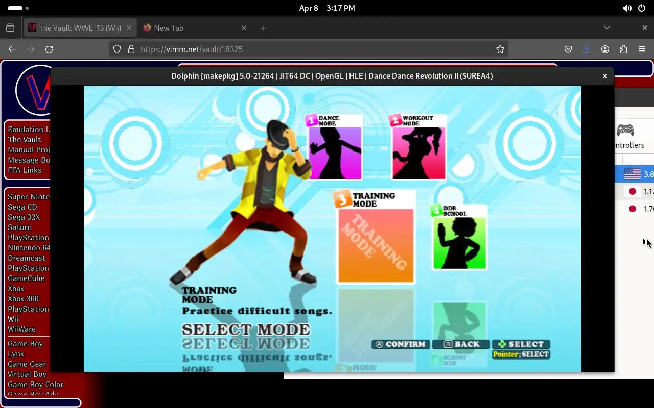Expand the list all tabs dropdown
Screen dimensions: 654x408
pos(607,28)
